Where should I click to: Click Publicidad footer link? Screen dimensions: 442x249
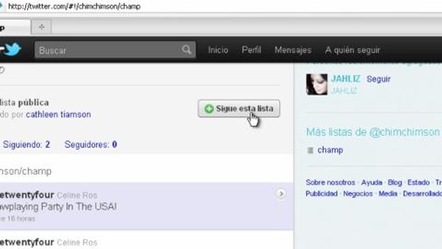tap(322, 194)
